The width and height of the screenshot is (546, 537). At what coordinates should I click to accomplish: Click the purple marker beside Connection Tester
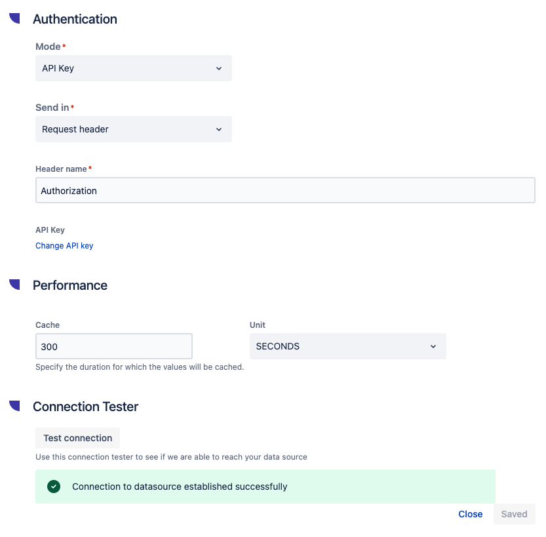point(14,405)
